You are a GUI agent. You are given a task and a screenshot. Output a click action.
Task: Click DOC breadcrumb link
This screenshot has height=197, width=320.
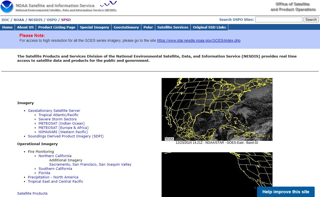[5, 20]
